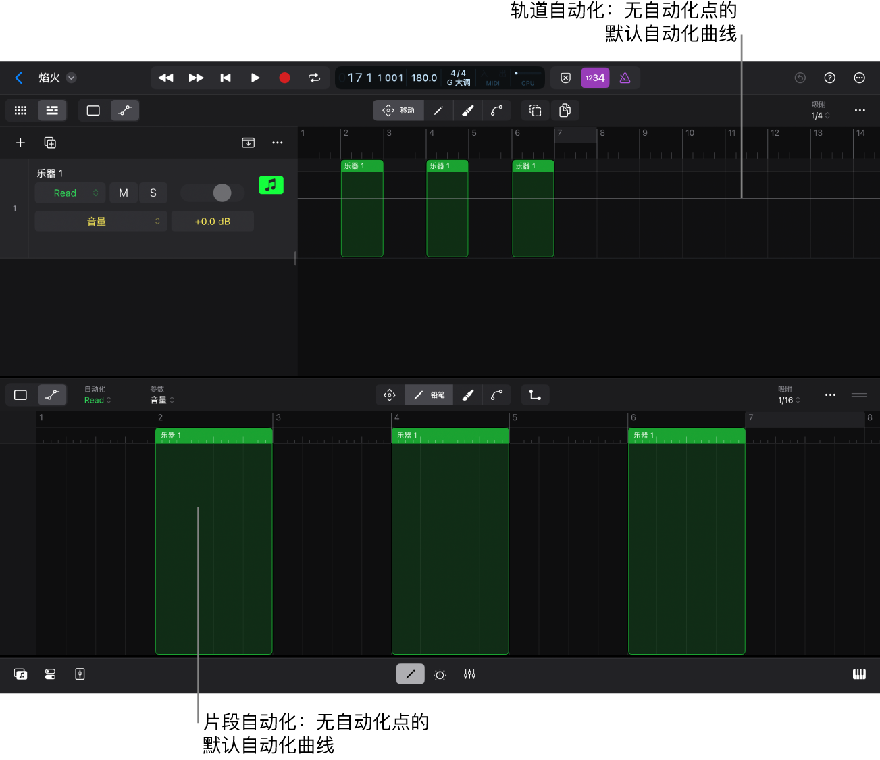Open the grid Browser view button
This screenshot has height=760, width=880.
click(21, 110)
